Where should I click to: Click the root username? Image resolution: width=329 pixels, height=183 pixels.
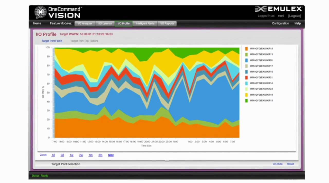click(281, 16)
